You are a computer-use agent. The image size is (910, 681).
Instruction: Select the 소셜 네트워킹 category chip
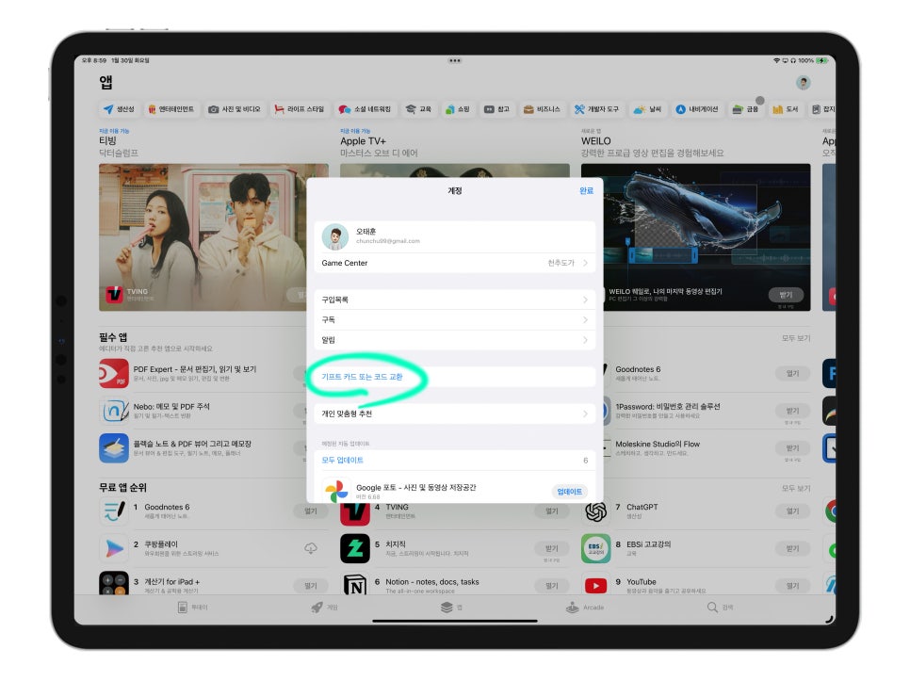[366, 109]
